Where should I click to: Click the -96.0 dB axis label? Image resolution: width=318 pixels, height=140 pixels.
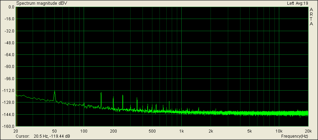(9, 78)
